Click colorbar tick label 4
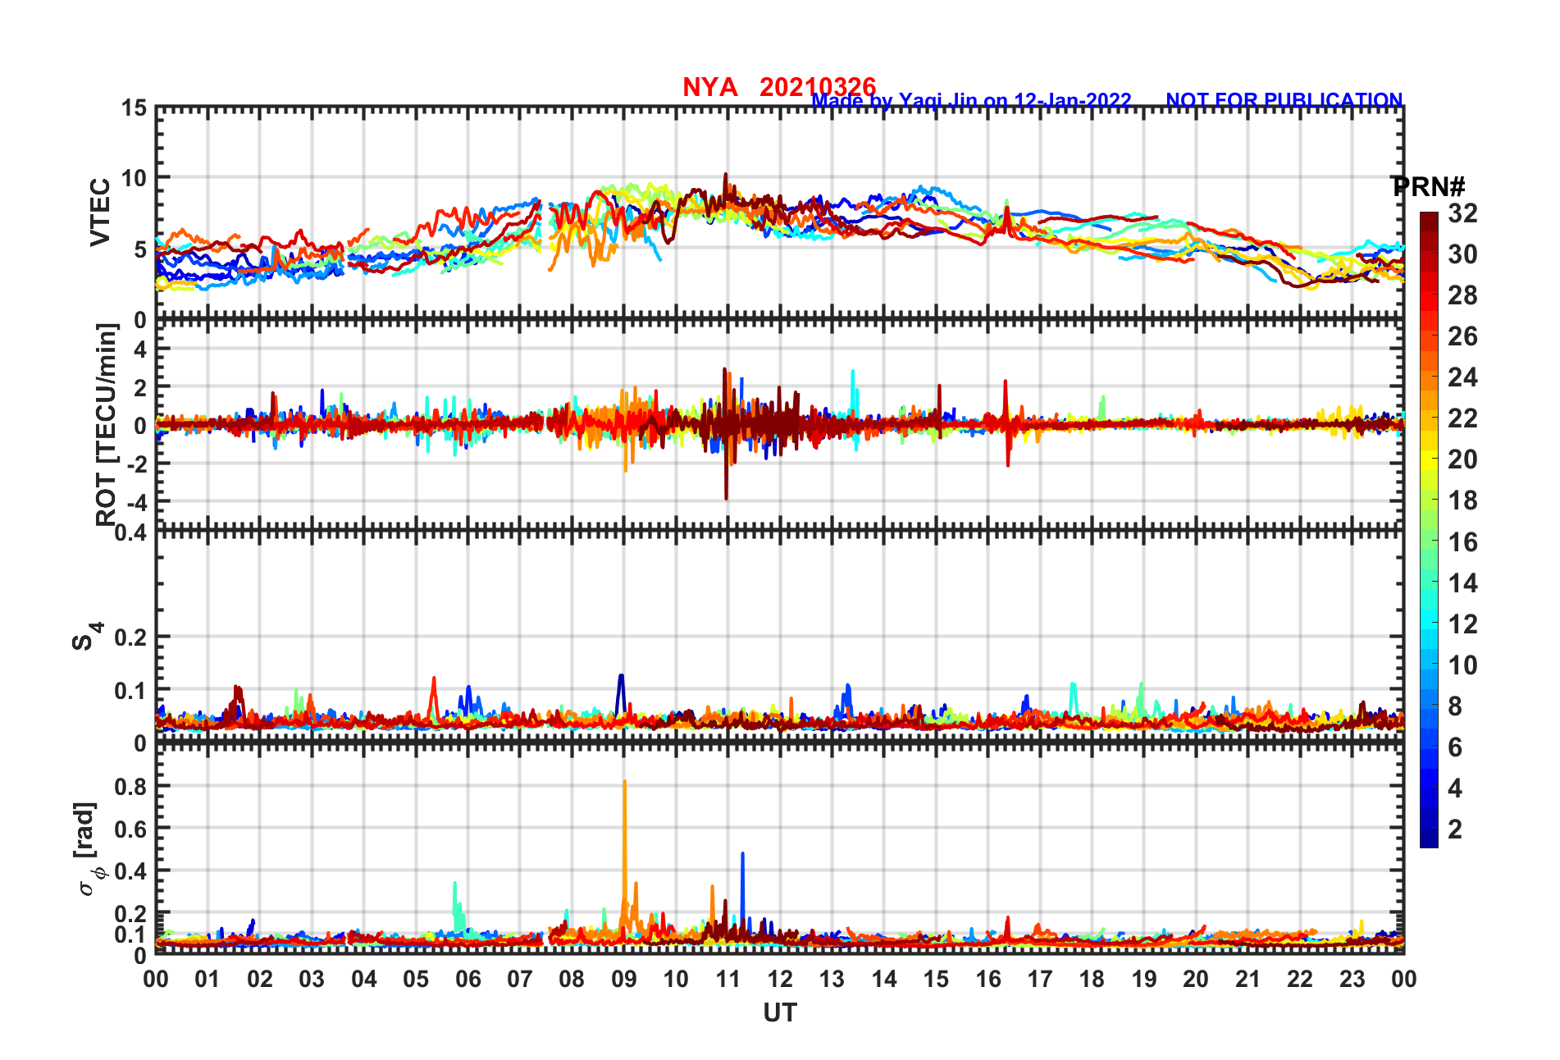This screenshot has height=1060, width=1560. (x=1455, y=788)
